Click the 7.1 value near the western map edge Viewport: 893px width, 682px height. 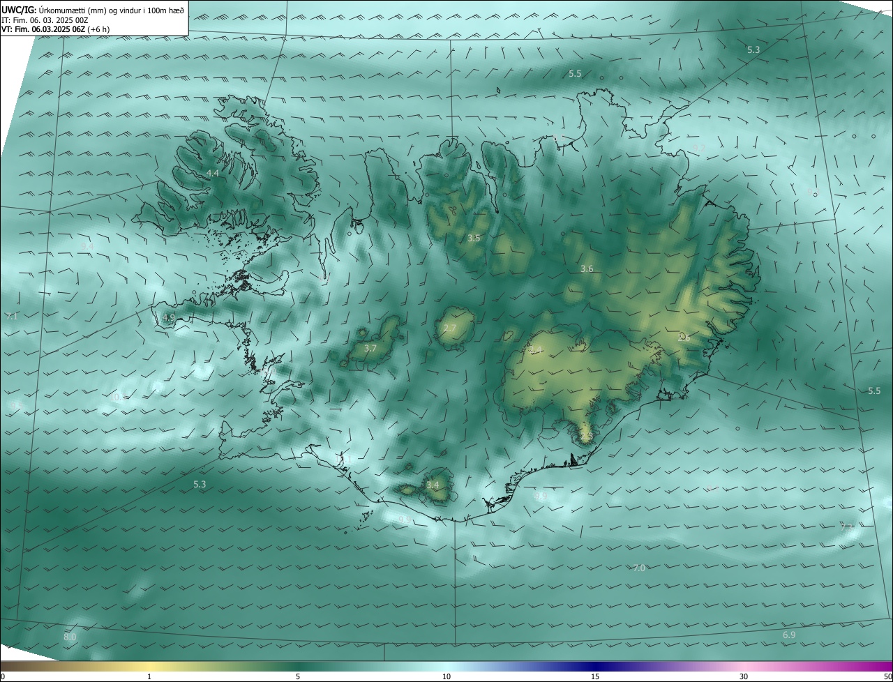12,317
